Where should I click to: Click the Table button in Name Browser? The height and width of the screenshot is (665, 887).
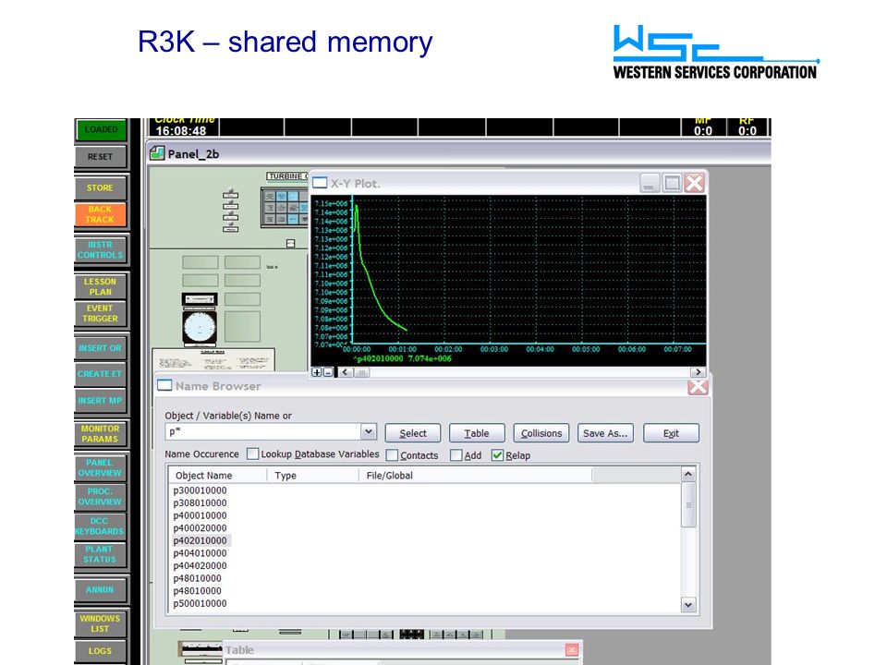click(x=477, y=433)
